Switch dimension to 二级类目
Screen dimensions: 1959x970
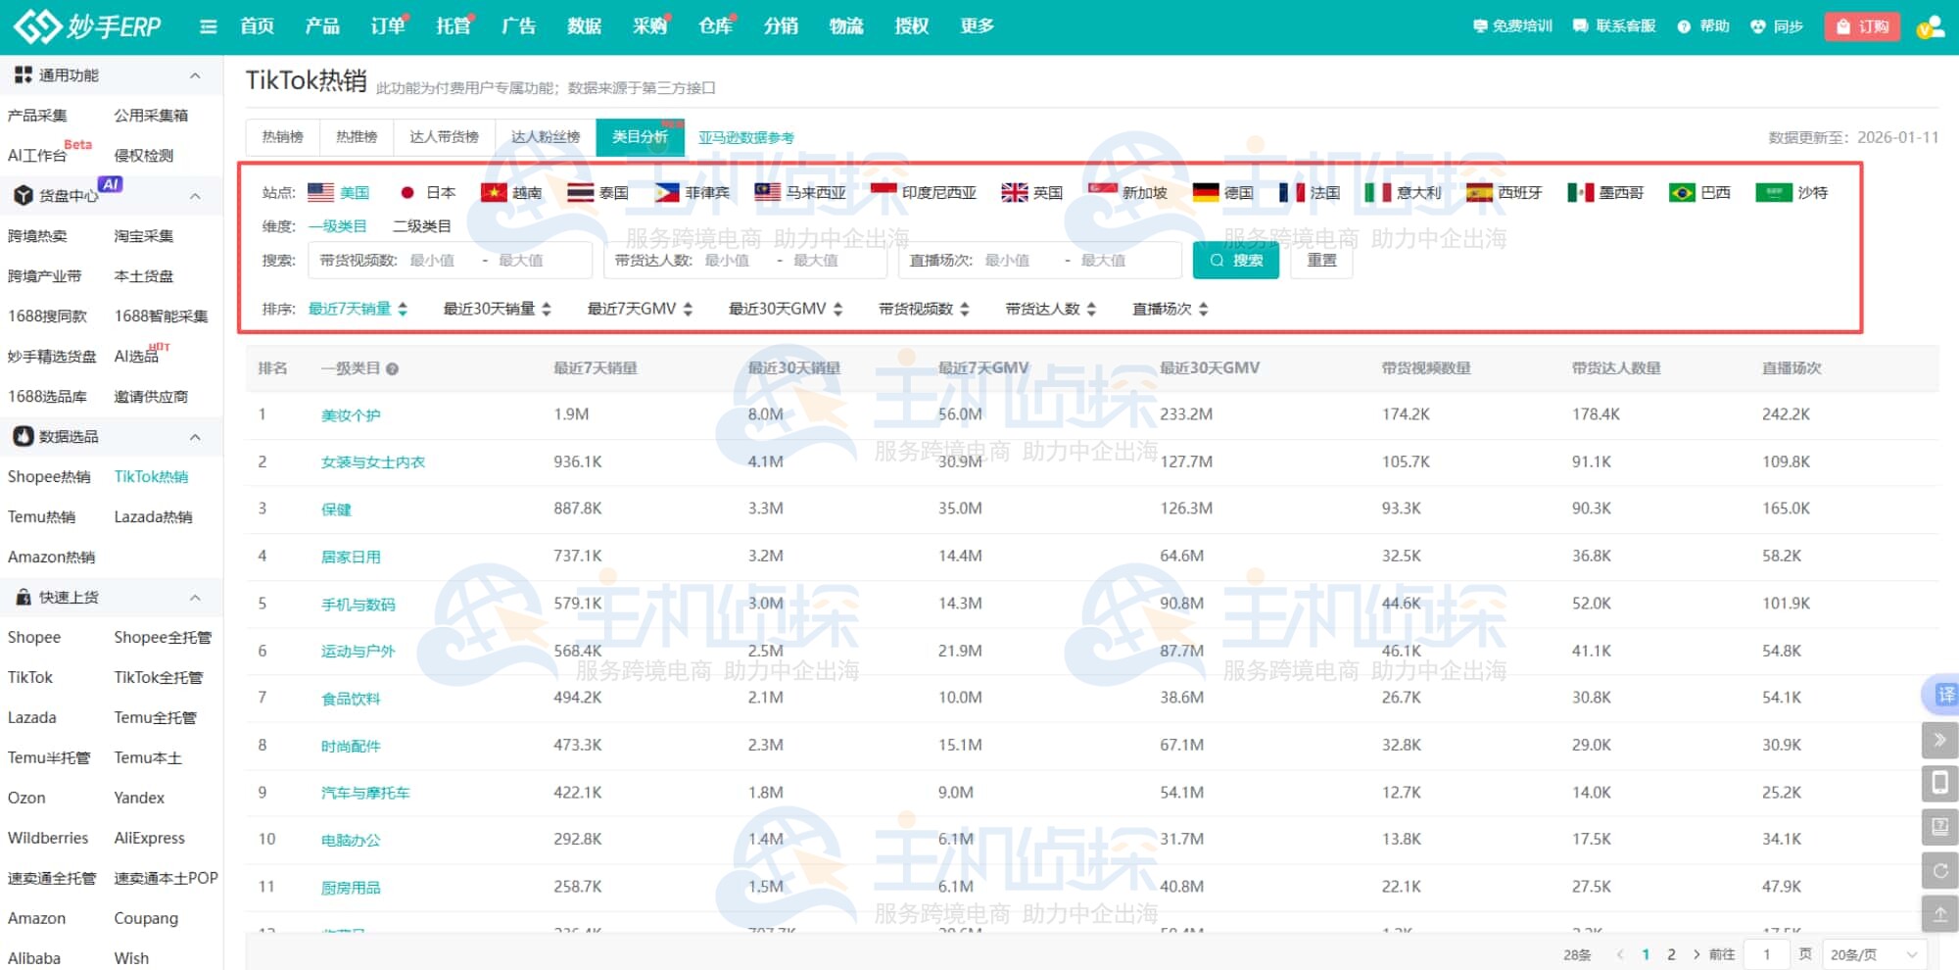point(421,225)
